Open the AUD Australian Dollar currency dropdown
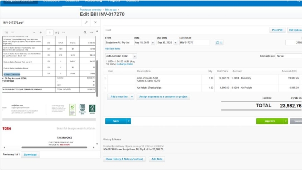 (x=135, y=56)
